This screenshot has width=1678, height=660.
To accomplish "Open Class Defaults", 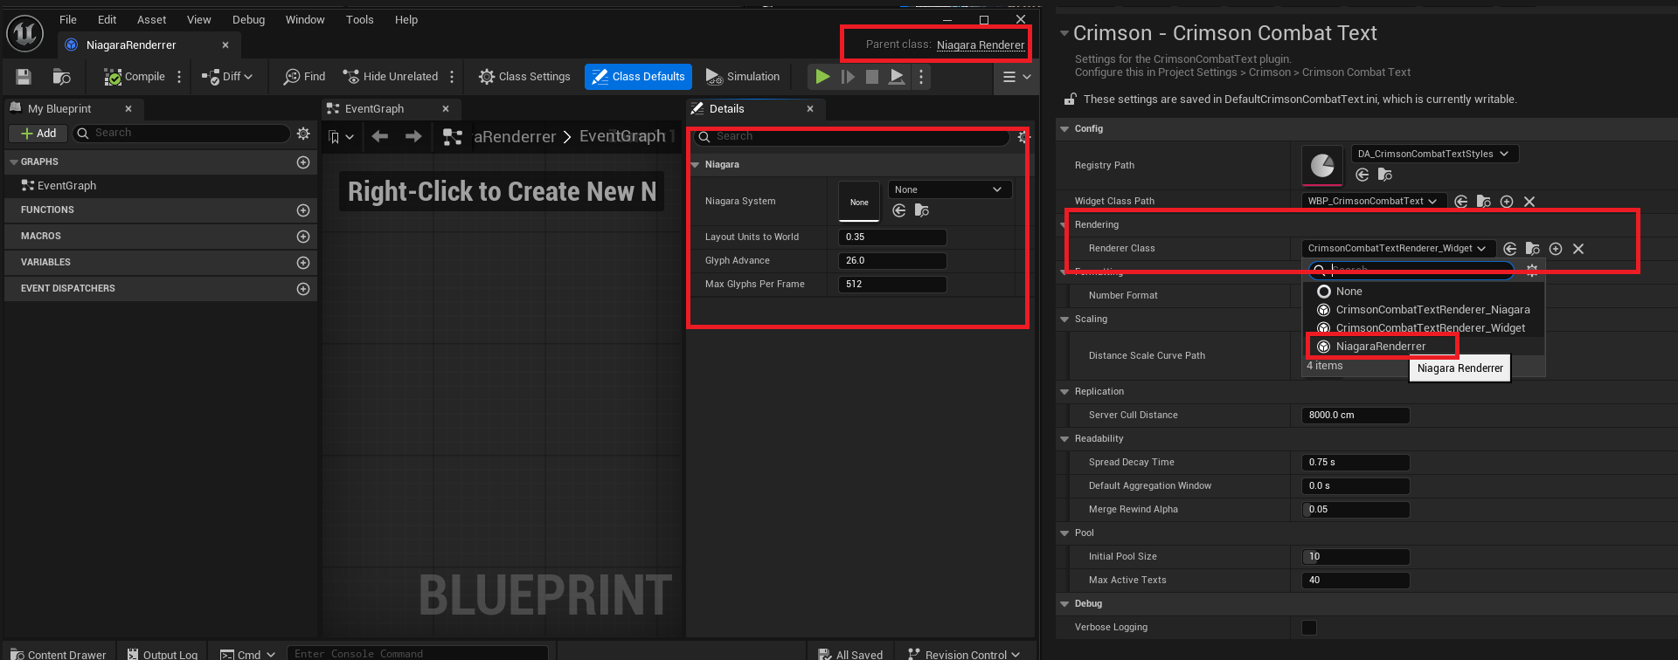I will [x=638, y=77].
